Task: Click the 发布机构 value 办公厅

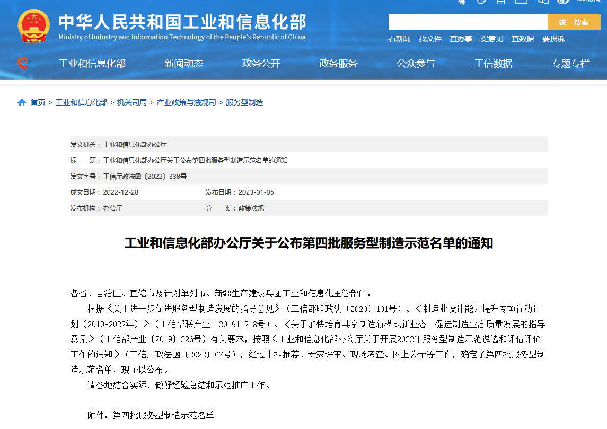Action: (x=112, y=208)
